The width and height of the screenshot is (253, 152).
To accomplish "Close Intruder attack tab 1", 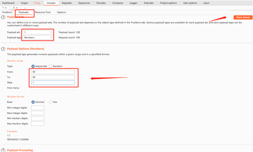I will click(6, 8).
